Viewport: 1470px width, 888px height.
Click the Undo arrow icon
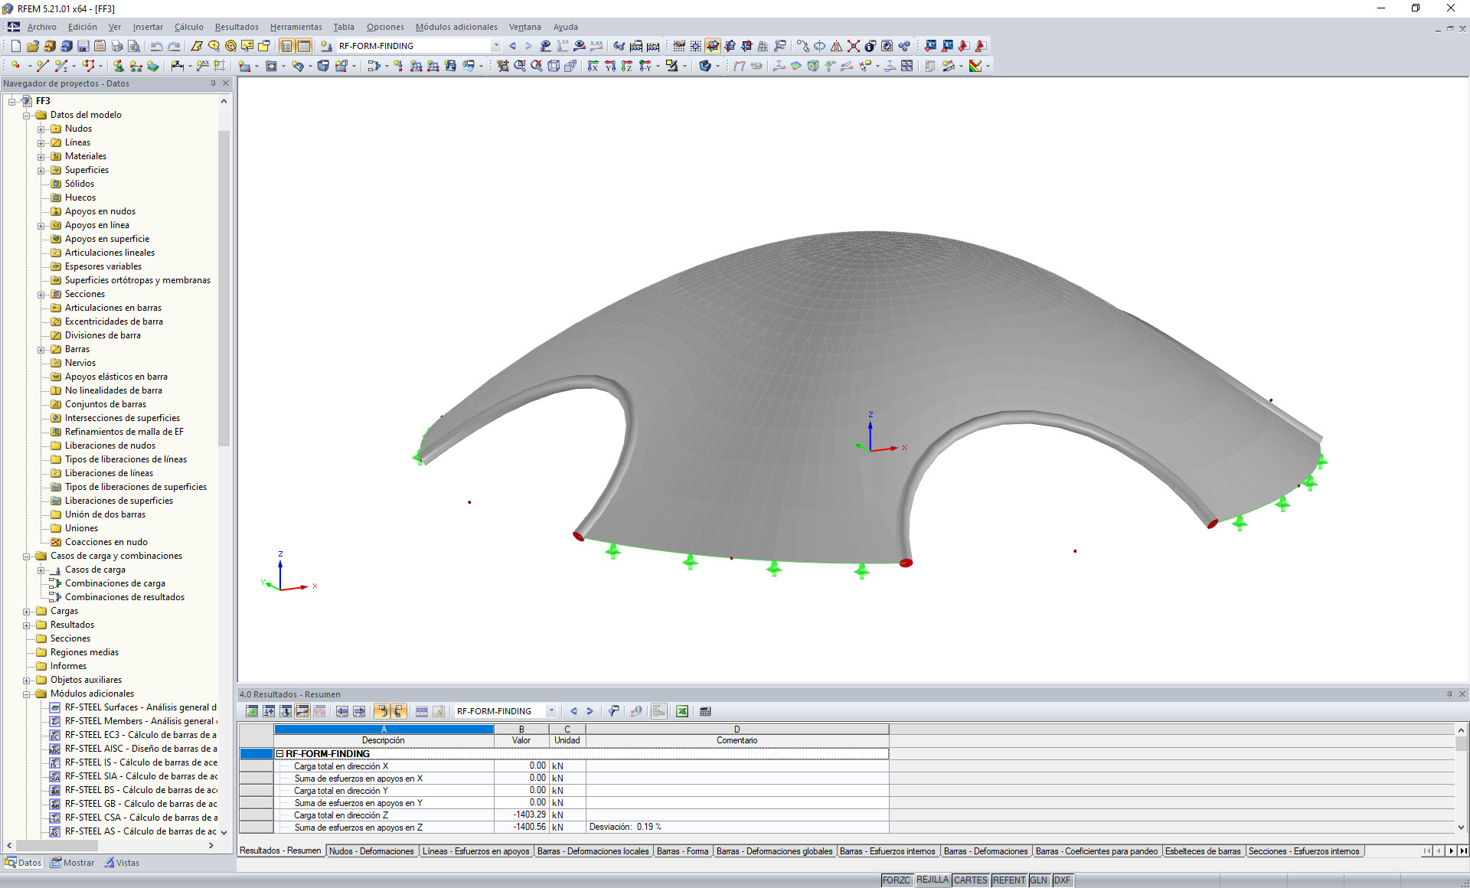156,46
